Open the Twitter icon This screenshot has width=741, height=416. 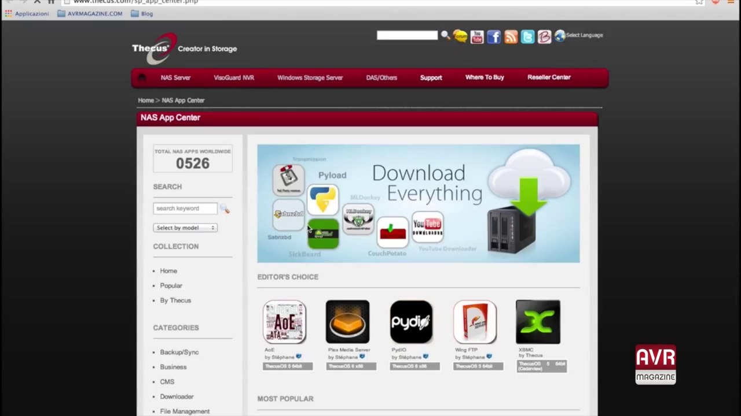point(527,37)
